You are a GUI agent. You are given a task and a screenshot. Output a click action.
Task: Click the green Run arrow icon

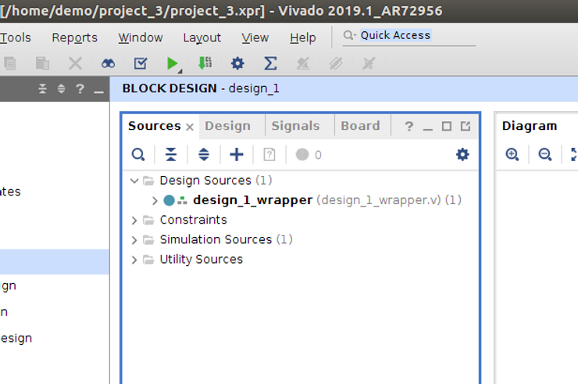(x=172, y=63)
